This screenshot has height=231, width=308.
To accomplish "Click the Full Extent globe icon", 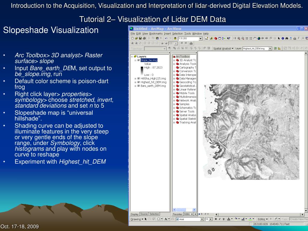I will click(259, 38).
